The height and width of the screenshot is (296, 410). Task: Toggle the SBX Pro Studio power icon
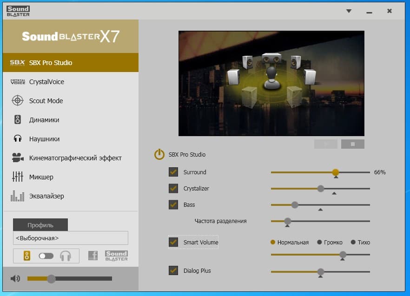[x=159, y=155]
